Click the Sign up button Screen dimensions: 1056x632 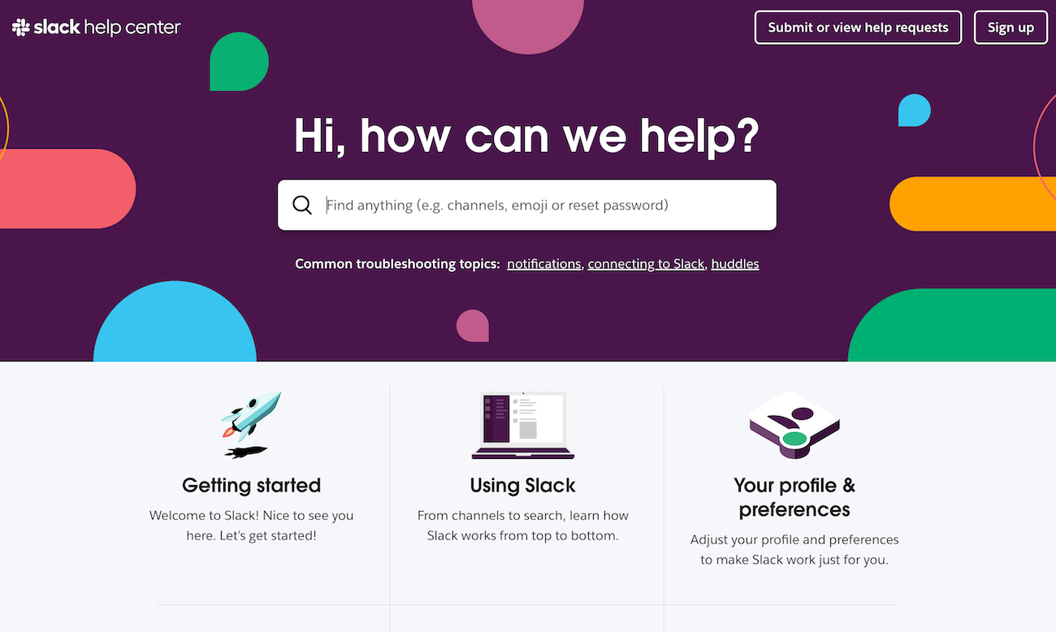click(1011, 28)
